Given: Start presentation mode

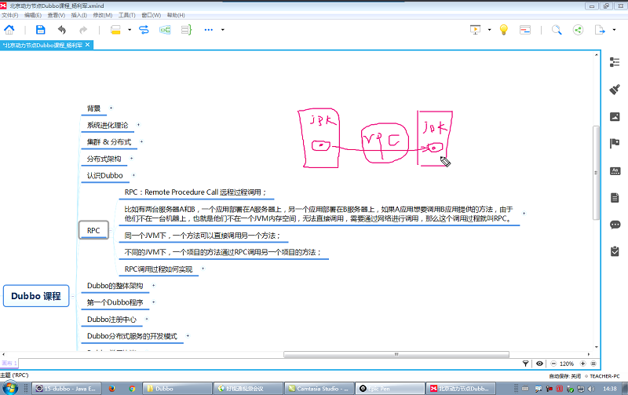Looking at the screenshot, I should [x=475, y=30].
